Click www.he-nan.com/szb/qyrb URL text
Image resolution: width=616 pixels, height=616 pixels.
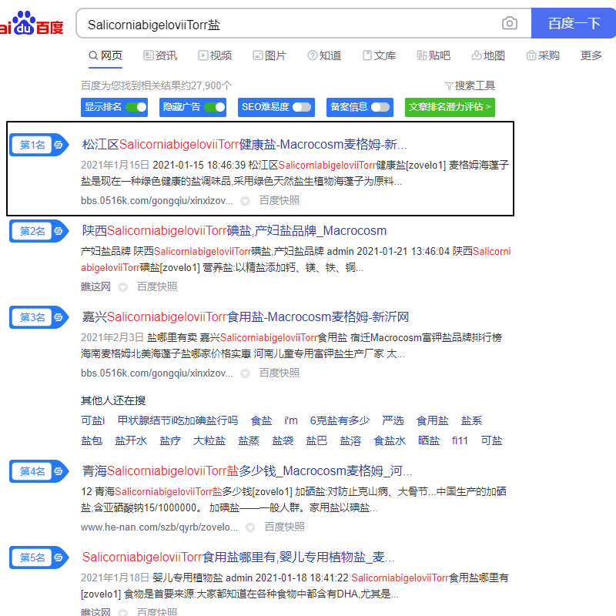click(x=159, y=527)
